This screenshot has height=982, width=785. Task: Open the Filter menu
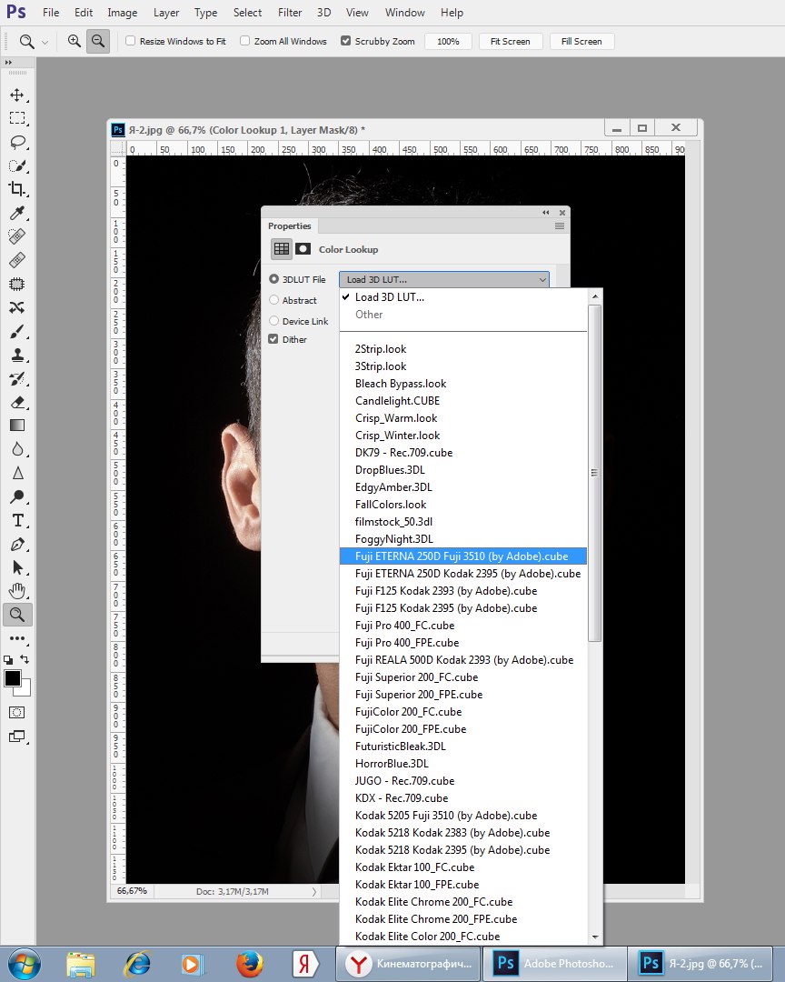(x=290, y=13)
